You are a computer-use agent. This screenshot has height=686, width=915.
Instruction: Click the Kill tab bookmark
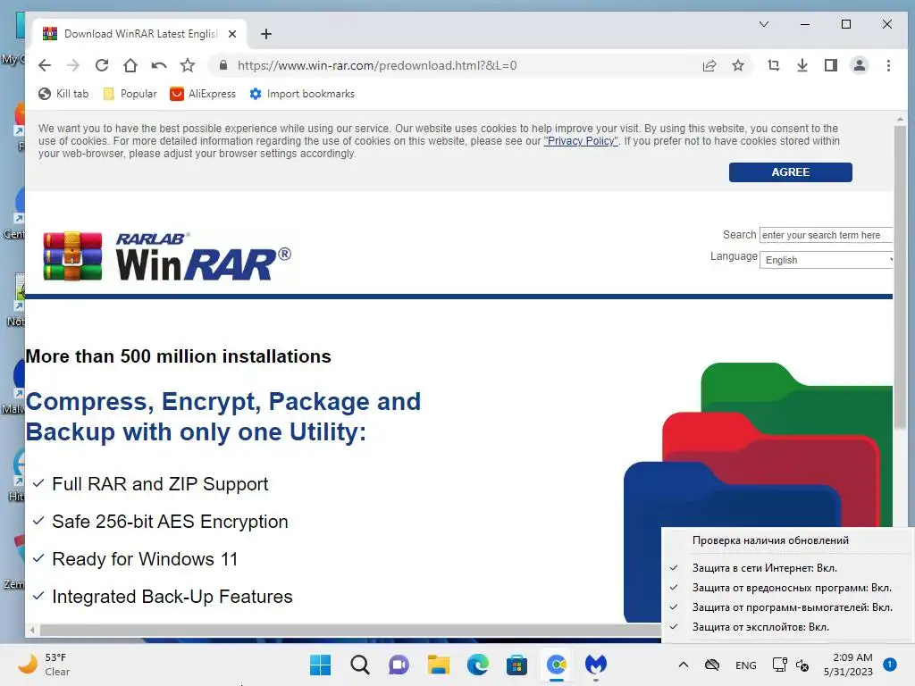coord(63,94)
